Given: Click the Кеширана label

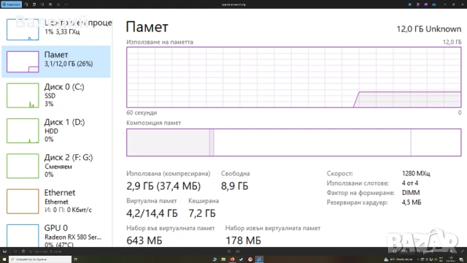Looking at the screenshot, I should 204,201.
